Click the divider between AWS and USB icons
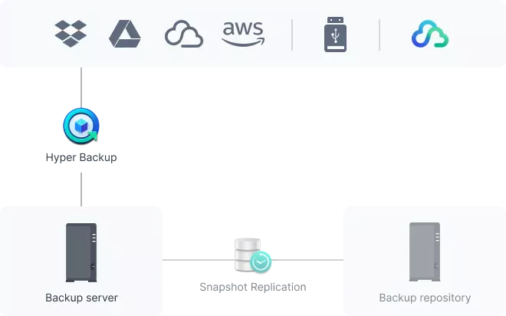 click(292, 35)
